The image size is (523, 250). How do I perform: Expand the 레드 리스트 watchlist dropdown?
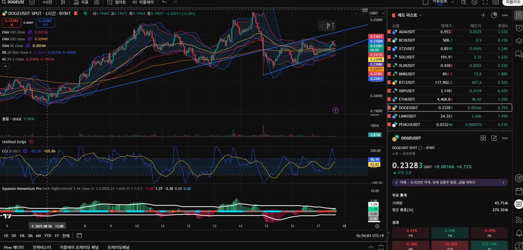[421, 15]
